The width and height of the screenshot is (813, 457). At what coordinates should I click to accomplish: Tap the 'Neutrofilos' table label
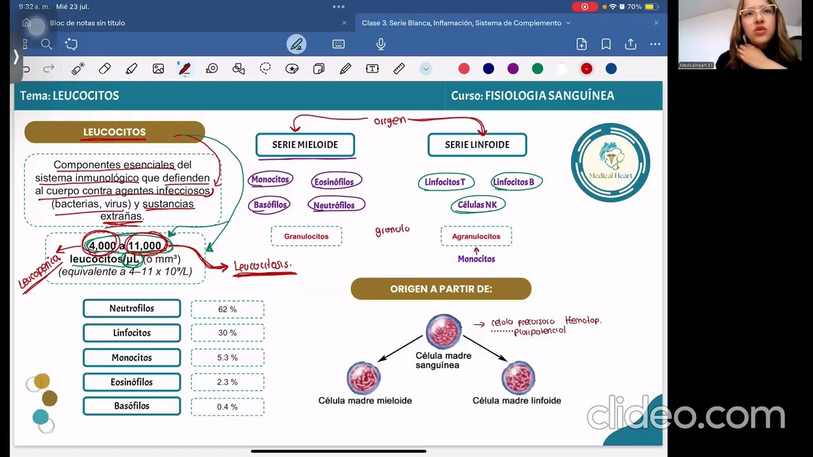tap(131, 308)
